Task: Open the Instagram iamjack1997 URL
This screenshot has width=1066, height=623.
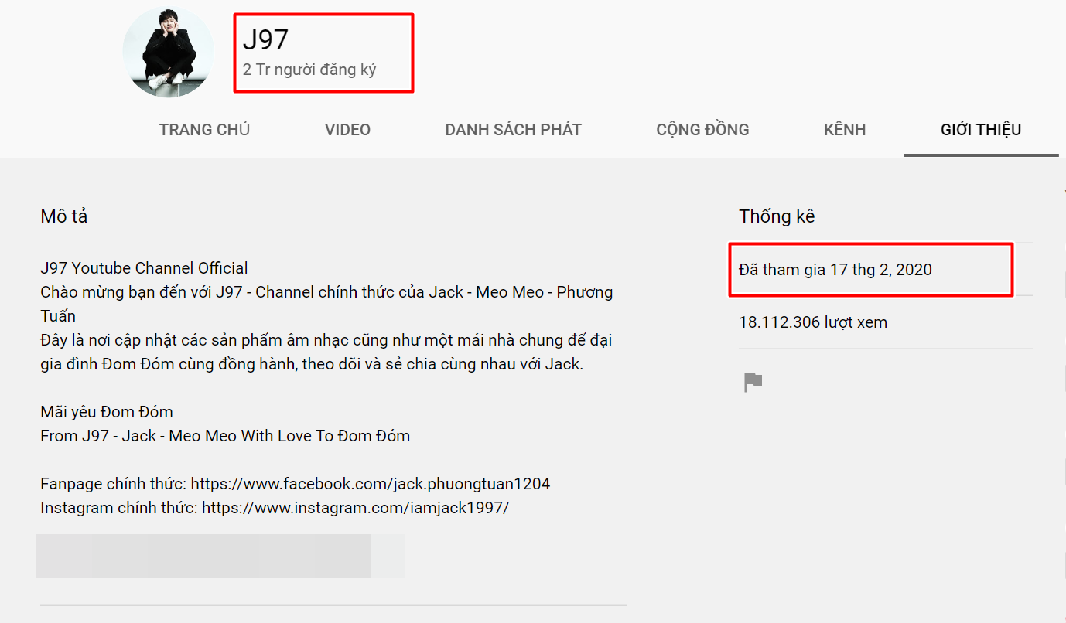Action: click(x=355, y=508)
